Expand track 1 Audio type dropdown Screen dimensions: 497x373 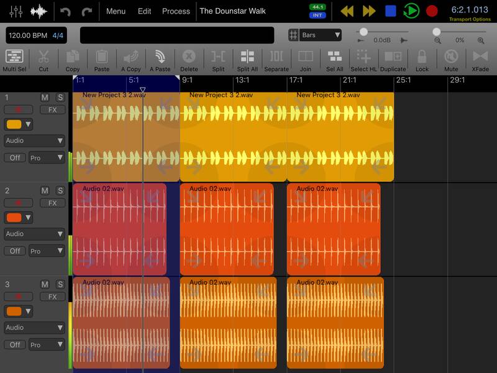tap(34, 141)
